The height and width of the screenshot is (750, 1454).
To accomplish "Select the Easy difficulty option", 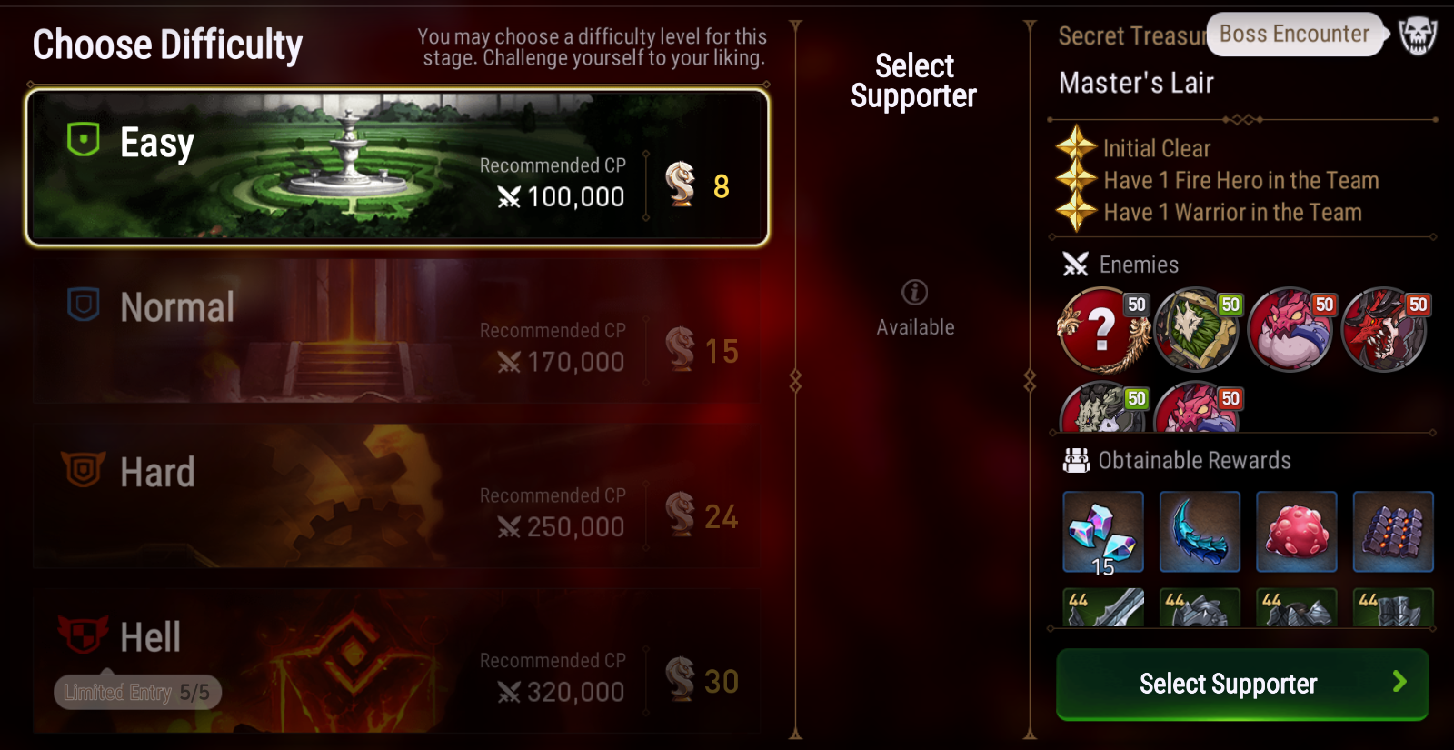I will [397, 167].
